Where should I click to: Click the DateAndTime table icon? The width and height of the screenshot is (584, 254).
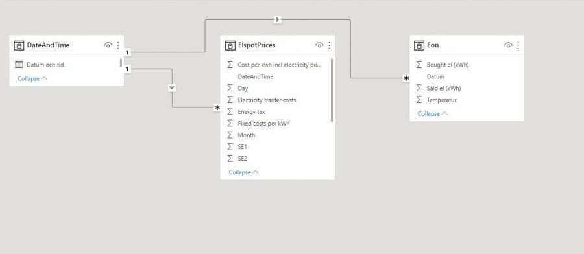19,45
